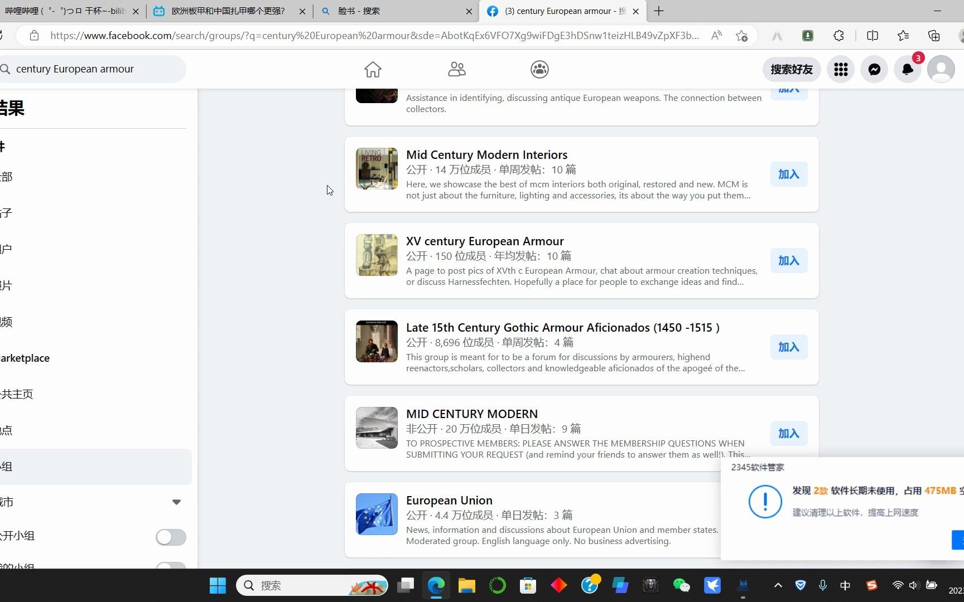Viewport: 964px width, 602px height.
Task: Open a new browser tab
Action: (659, 11)
